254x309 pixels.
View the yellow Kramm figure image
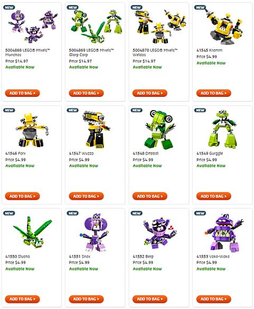click(224, 26)
